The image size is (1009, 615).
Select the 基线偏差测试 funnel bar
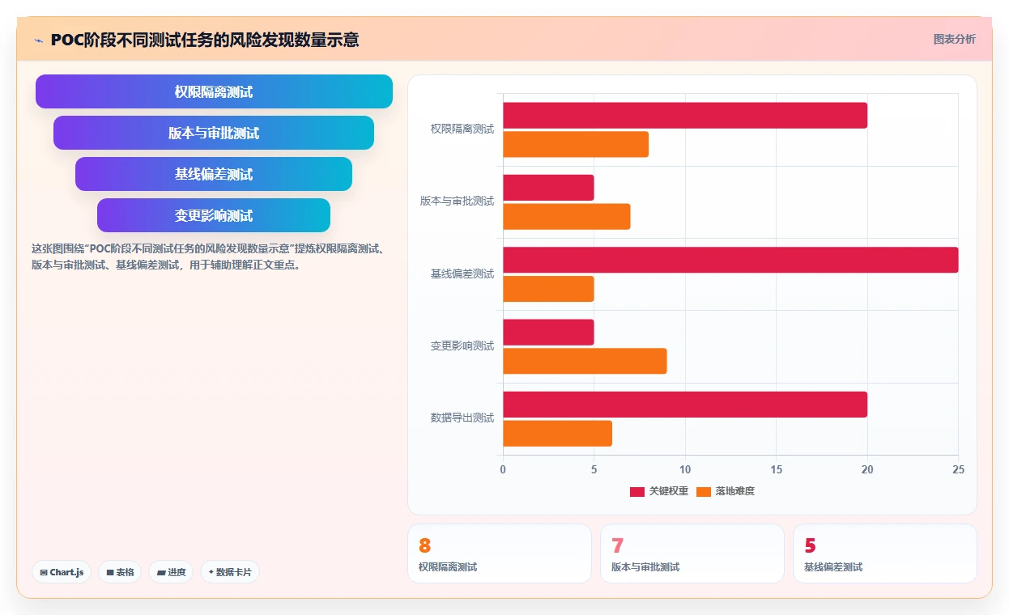[214, 174]
